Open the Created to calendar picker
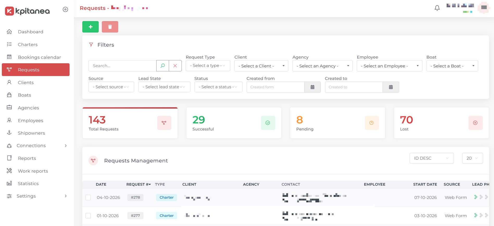The image size is (494, 226). (391, 87)
